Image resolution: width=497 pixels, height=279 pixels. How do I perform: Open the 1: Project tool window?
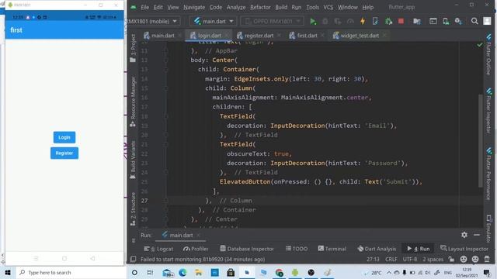(x=133, y=48)
